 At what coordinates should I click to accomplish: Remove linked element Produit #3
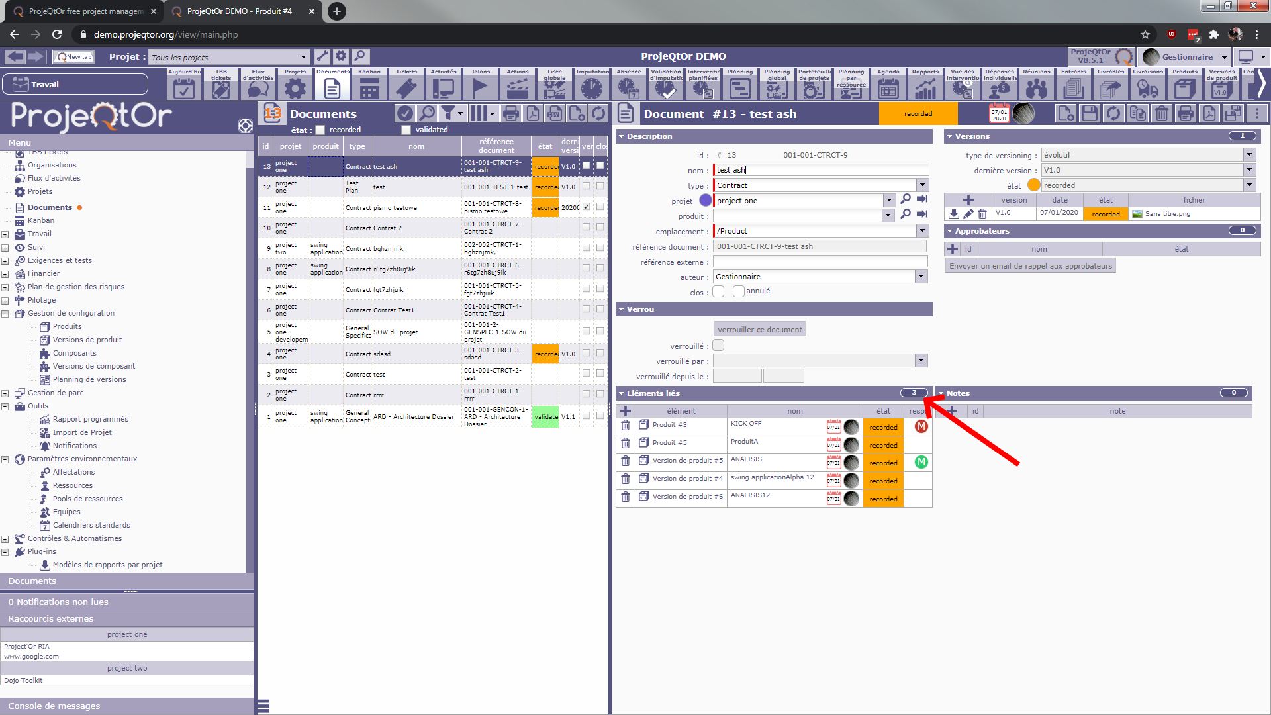point(626,426)
